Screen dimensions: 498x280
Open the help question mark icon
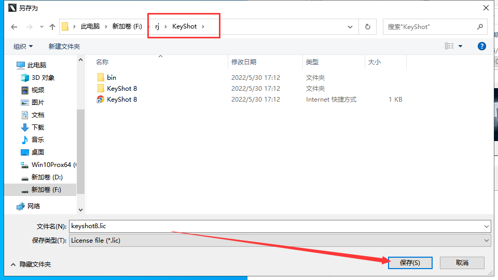(x=482, y=46)
